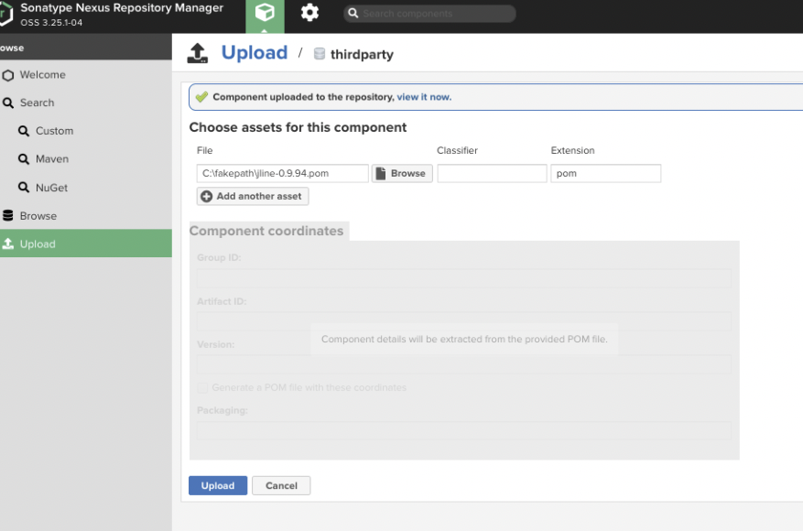Click the Extension field containing pom
Image resolution: width=803 pixels, height=531 pixels.
click(606, 174)
